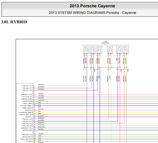Screen dimensions: 158x143
Task: Click the 2013 Porsche Cayenne title
Action: coord(92,6)
